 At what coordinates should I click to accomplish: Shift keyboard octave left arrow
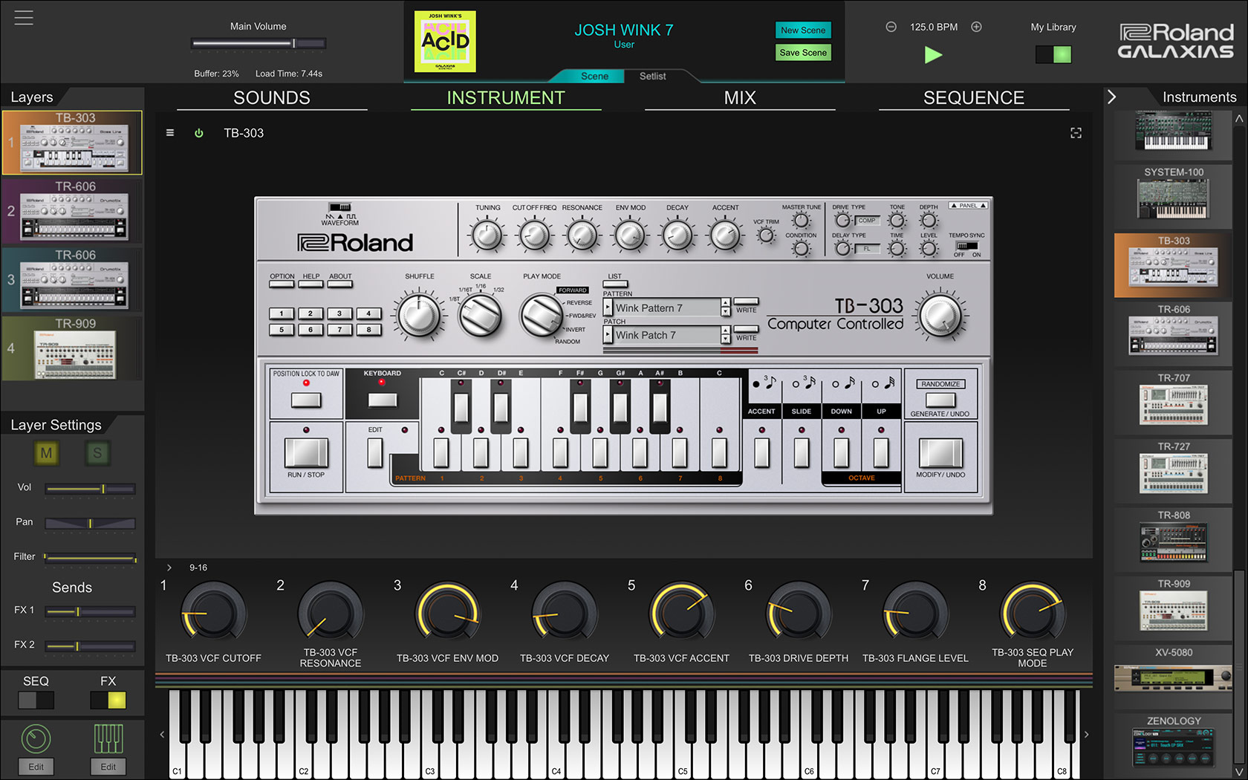(x=162, y=735)
